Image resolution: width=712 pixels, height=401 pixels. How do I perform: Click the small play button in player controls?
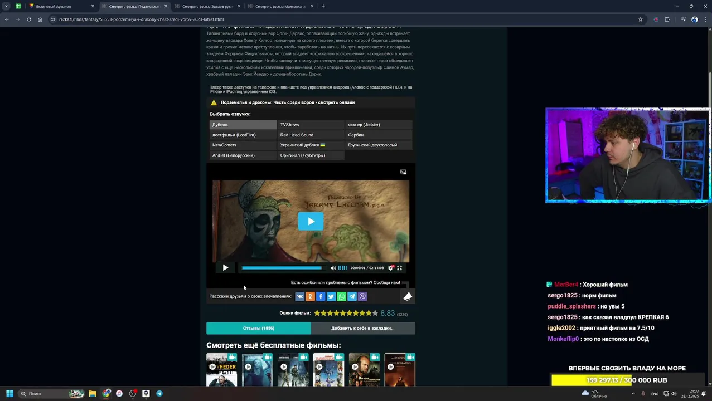tap(225, 268)
